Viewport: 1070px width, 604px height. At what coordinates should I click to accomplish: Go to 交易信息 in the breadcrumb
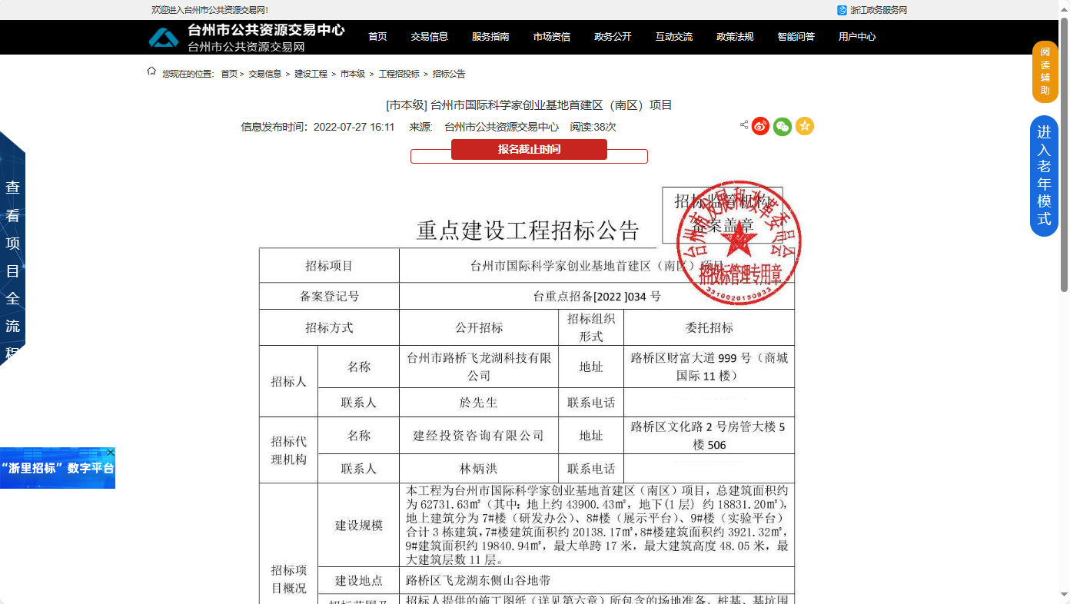point(264,74)
